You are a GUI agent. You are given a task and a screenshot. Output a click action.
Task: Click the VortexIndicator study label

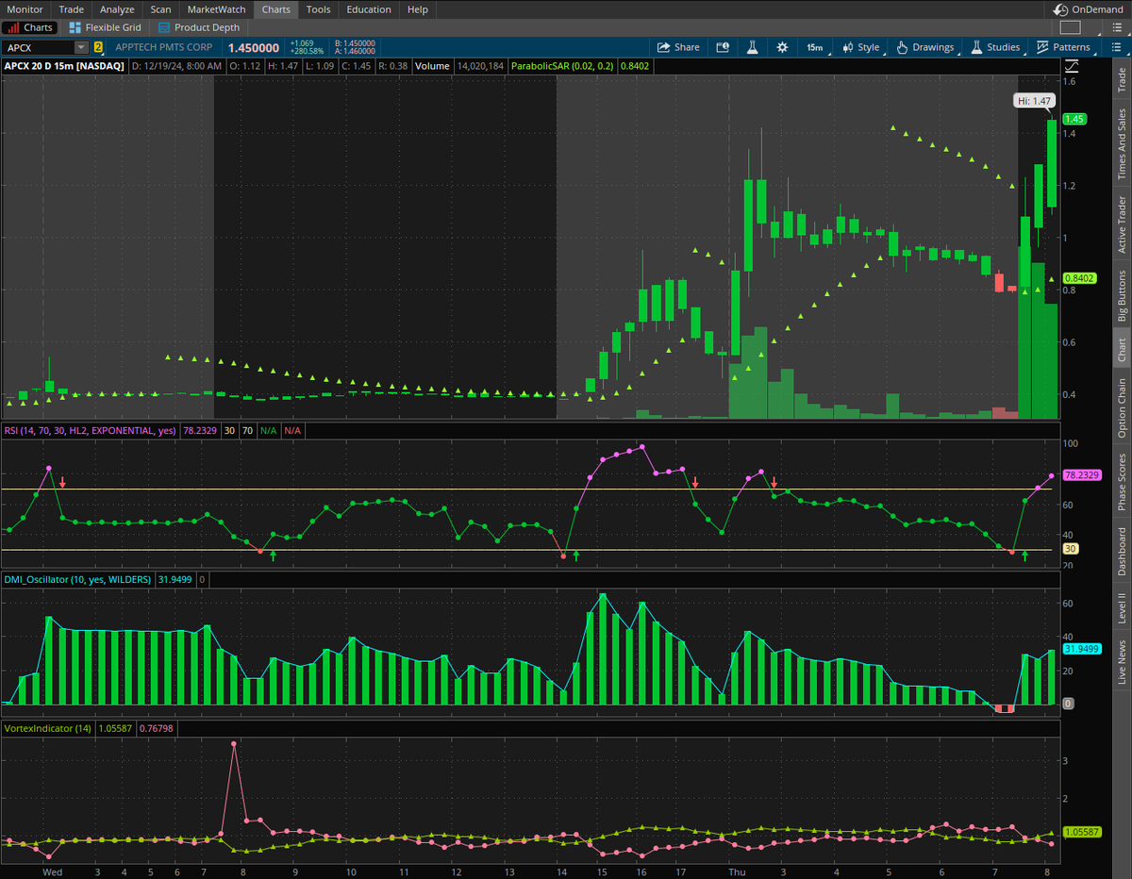click(x=48, y=729)
